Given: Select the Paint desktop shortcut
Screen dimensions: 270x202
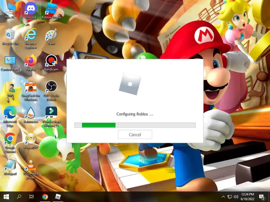Looking at the screenshot, I should click(x=51, y=37).
